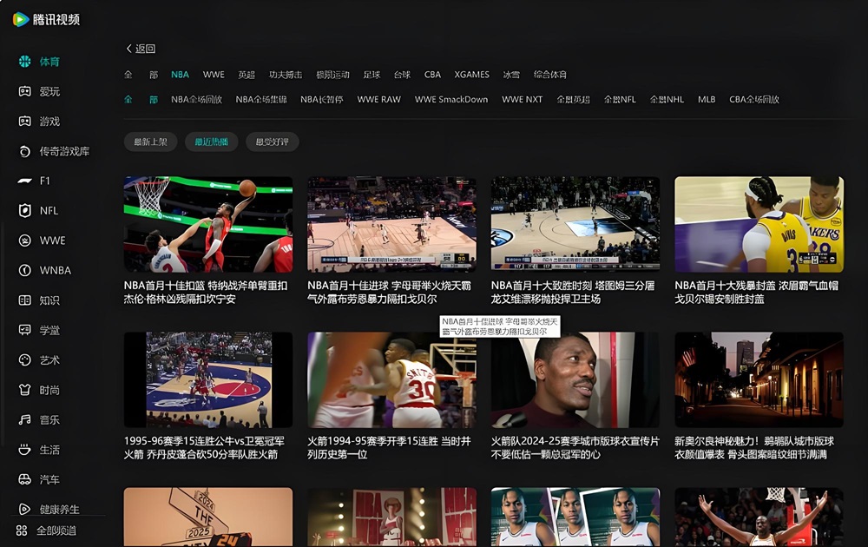The height and width of the screenshot is (547, 868).
Task: Sort by 最近热播
Action: (x=212, y=142)
